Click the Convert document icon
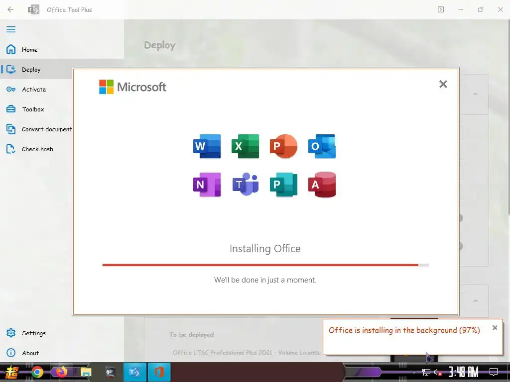Screen dimensions: 510x382 (x=11, y=129)
